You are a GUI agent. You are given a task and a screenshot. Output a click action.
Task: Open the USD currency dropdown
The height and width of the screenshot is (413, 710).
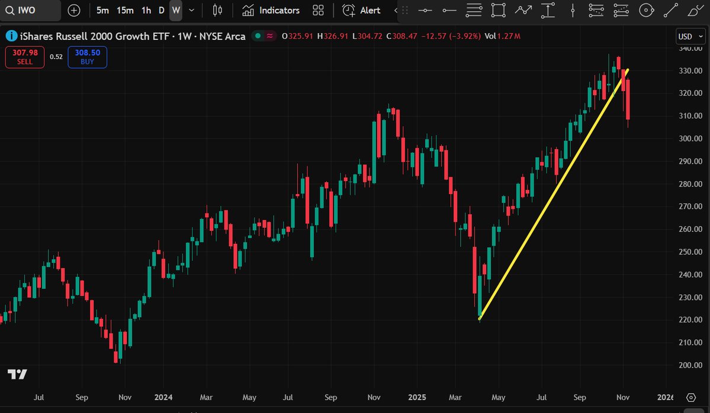pyautogui.click(x=690, y=36)
